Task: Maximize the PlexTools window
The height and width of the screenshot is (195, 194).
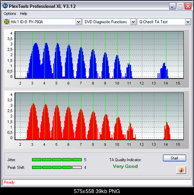Action: 180,6
